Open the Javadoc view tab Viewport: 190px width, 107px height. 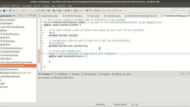tap(74, 74)
